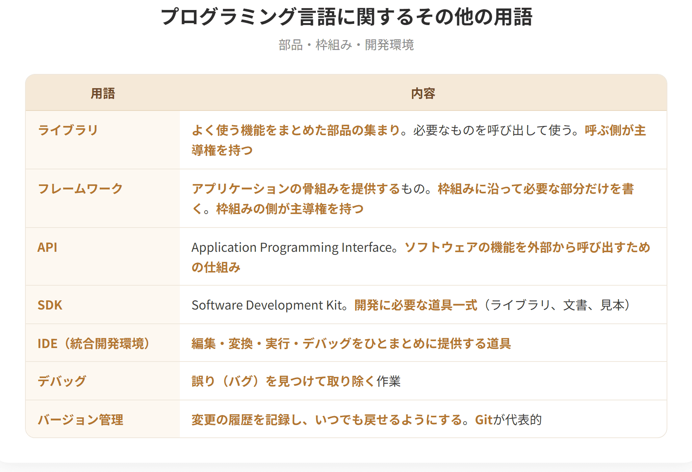Select the デバッグ term cell
692x472 pixels.
pos(103,381)
